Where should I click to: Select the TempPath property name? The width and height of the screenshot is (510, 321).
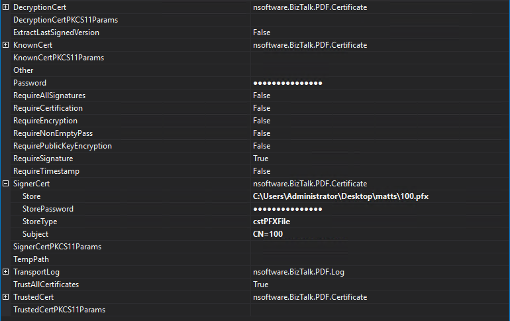coord(31,259)
